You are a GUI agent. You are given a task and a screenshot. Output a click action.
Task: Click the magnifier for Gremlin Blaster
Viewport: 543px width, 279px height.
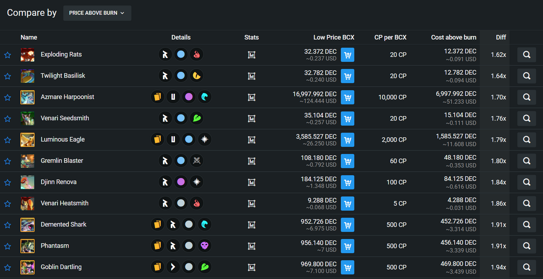tap(526, 161)
